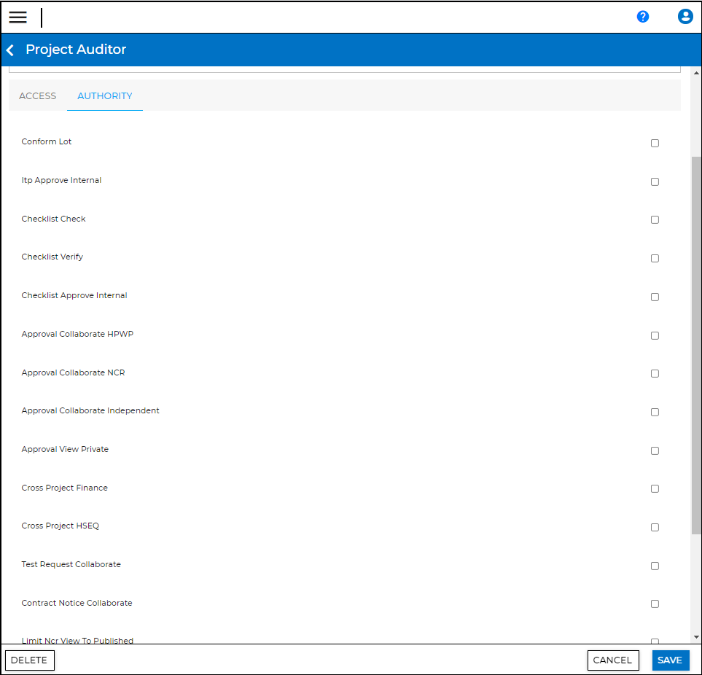Viewport: 702px width, 675px height.
Task: Enable the Conform Lot checkbox
Action: pos(655,143)
